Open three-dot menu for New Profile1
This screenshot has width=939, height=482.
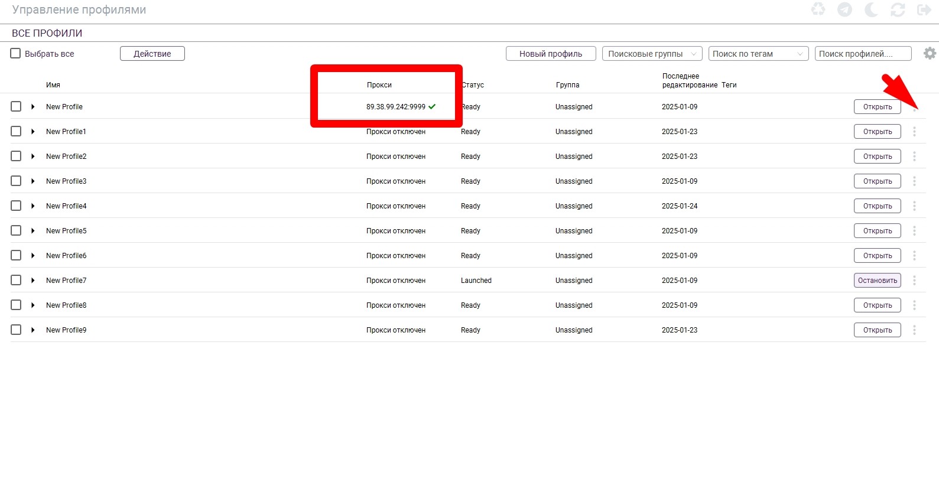coord(914,132)
